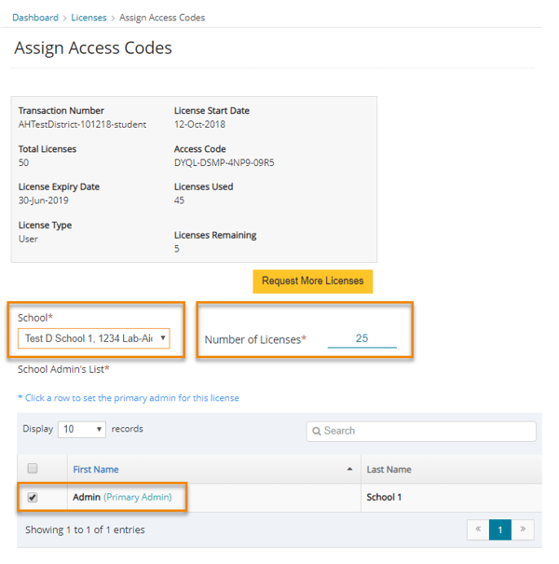Focus the Number of Licenses field

pyautogui.click(x=361, y=338)
